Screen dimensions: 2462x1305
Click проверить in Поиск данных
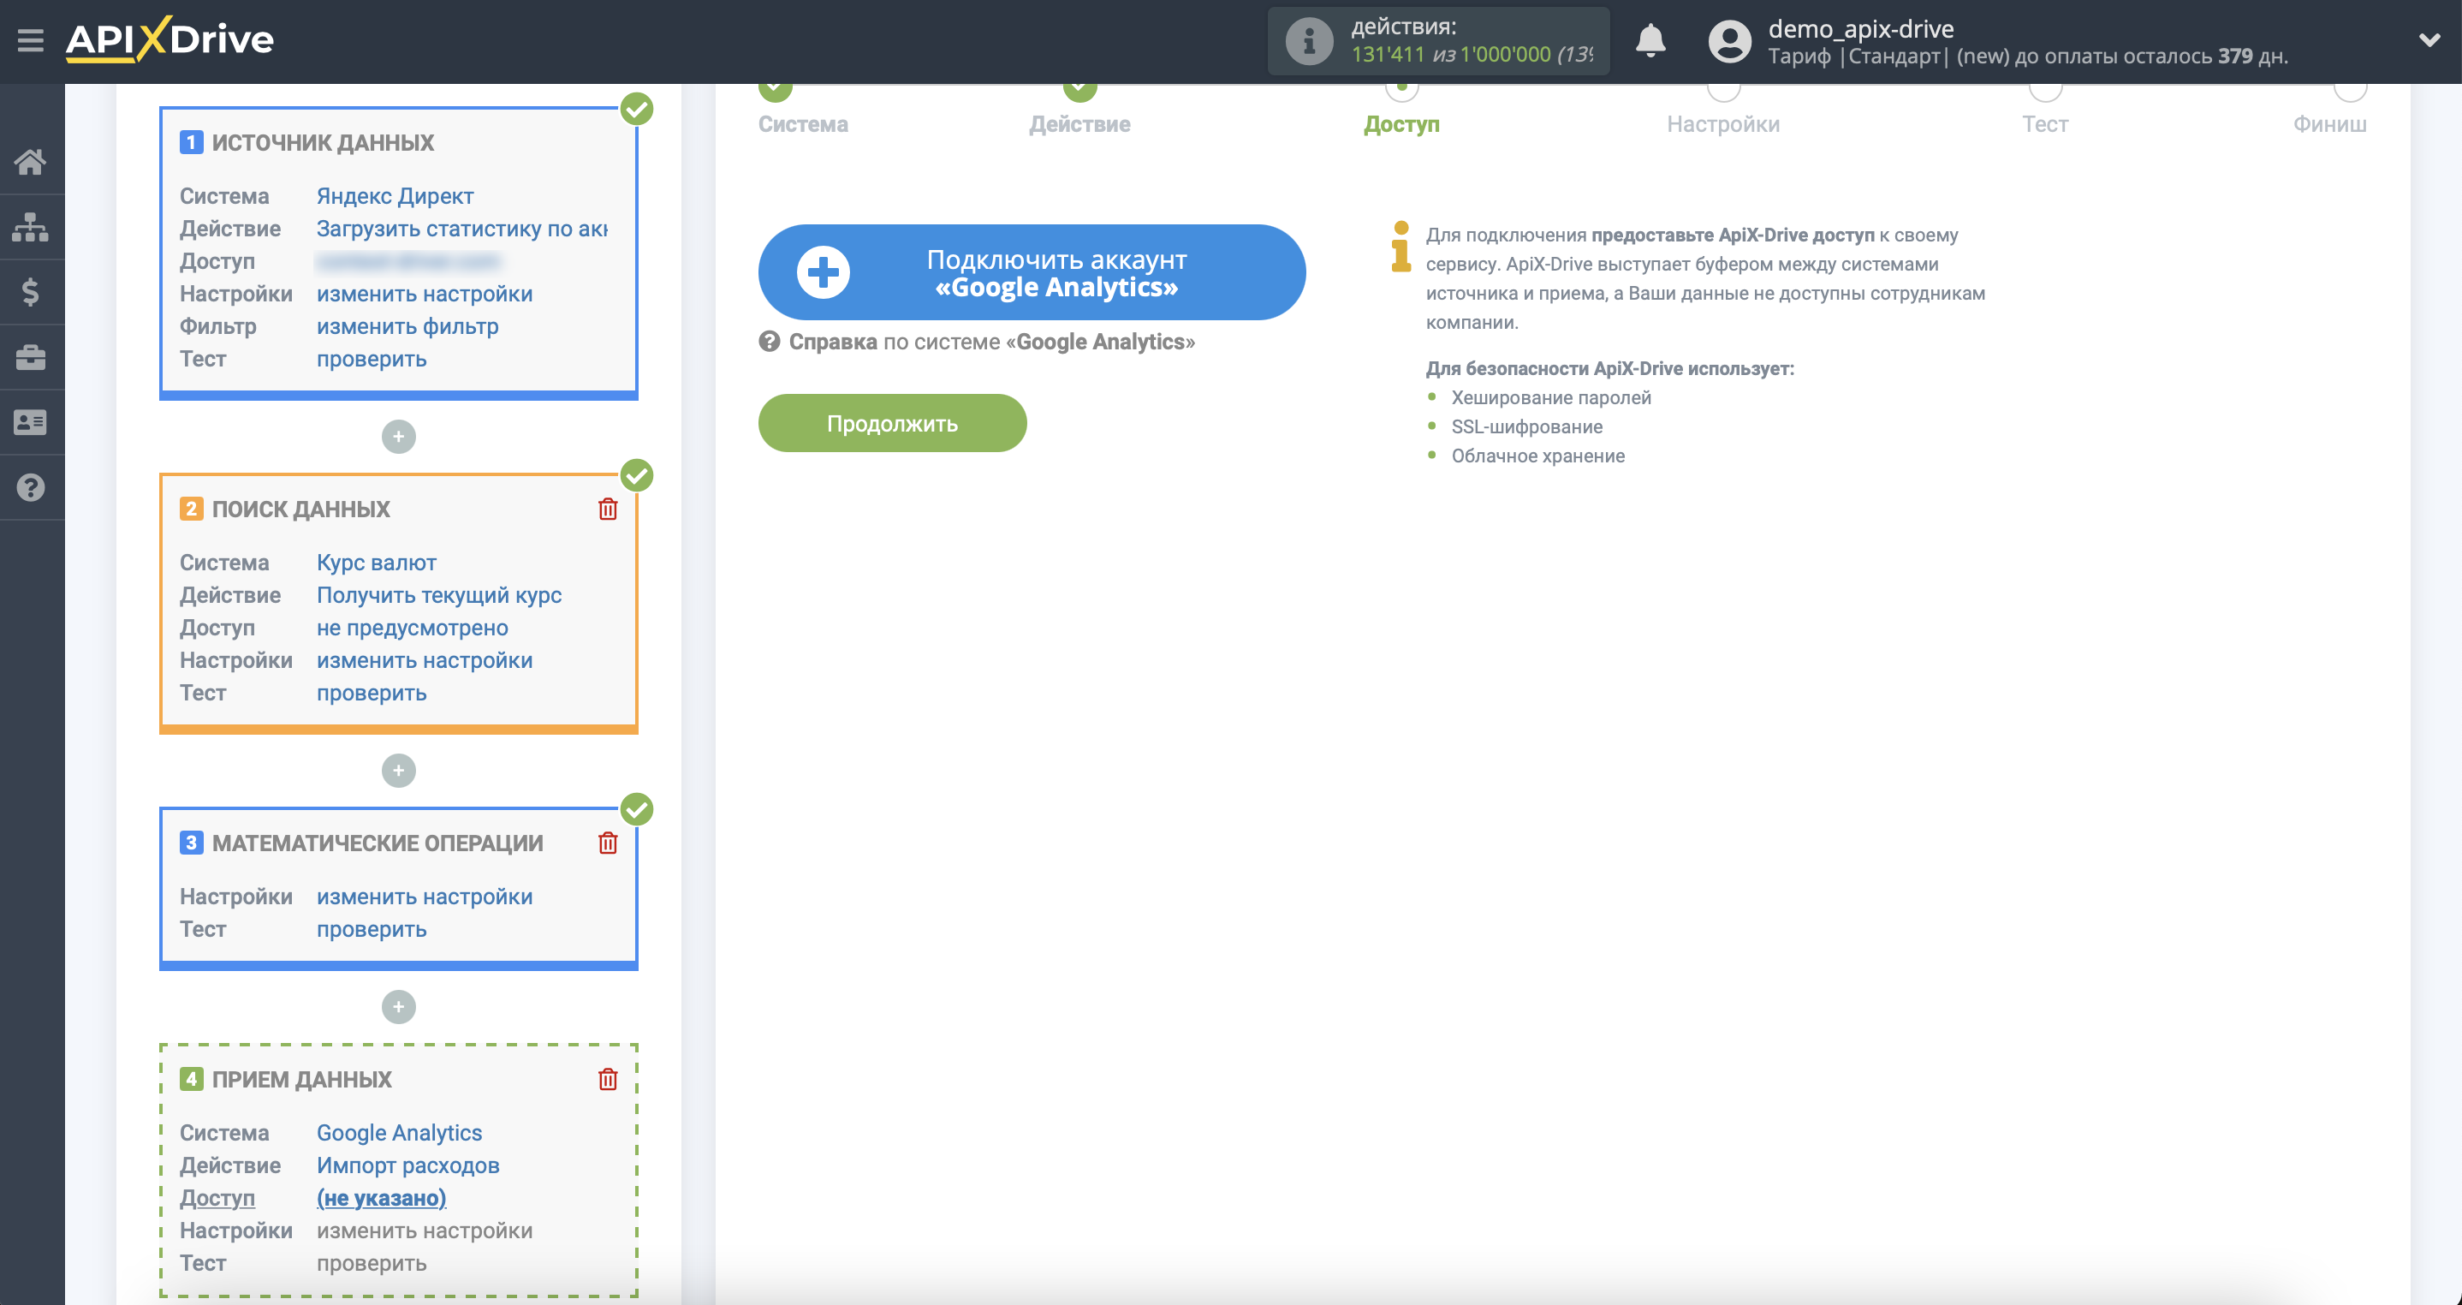point(371,692)
